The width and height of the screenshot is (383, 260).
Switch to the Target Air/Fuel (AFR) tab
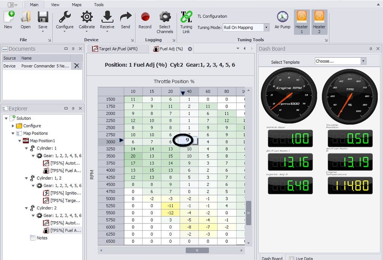point(119,49)
